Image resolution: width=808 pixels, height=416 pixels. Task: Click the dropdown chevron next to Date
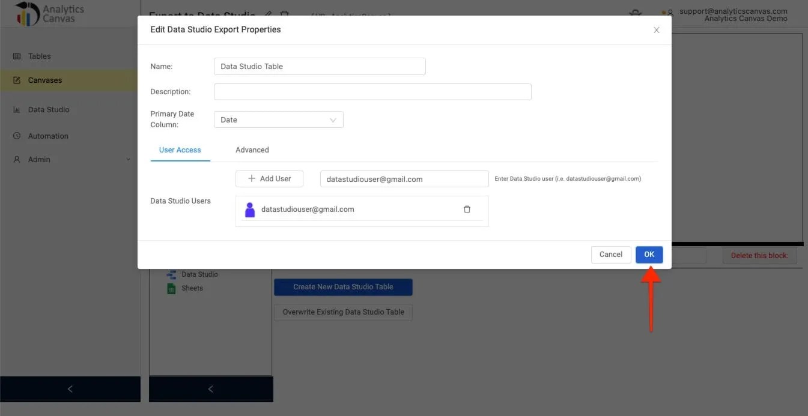333,120
